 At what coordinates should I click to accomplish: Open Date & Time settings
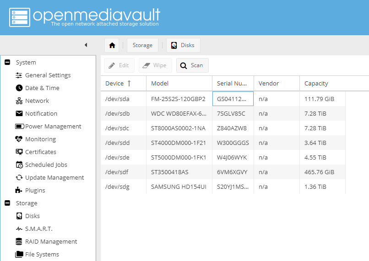click(x=42, y=88)
